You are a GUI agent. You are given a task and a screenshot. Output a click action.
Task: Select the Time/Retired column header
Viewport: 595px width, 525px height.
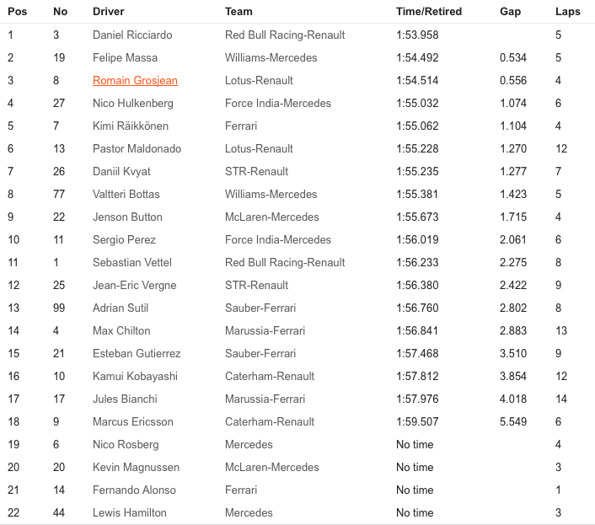point(429,12)
